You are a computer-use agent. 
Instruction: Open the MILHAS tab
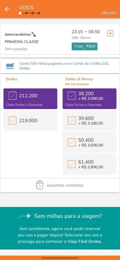(x=109, y=13)
